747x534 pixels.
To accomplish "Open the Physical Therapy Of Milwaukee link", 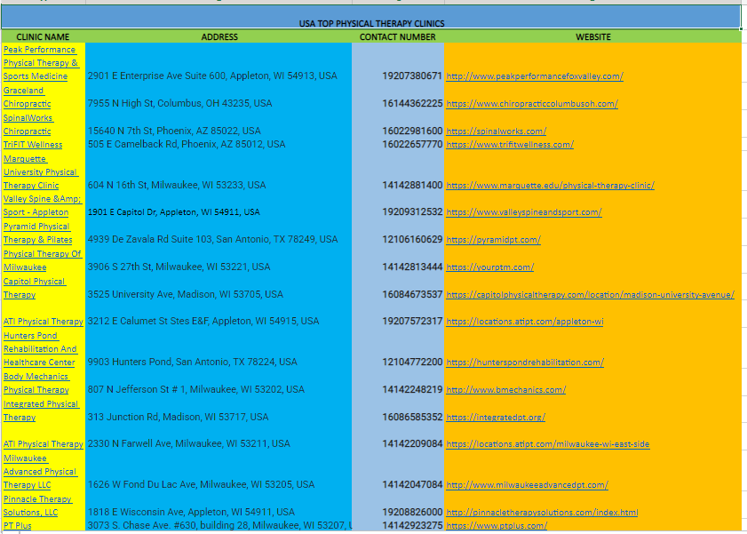I will [x=43, y=260].
